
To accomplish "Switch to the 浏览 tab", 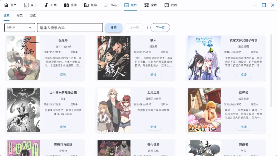I will click(x=33, y=16).
